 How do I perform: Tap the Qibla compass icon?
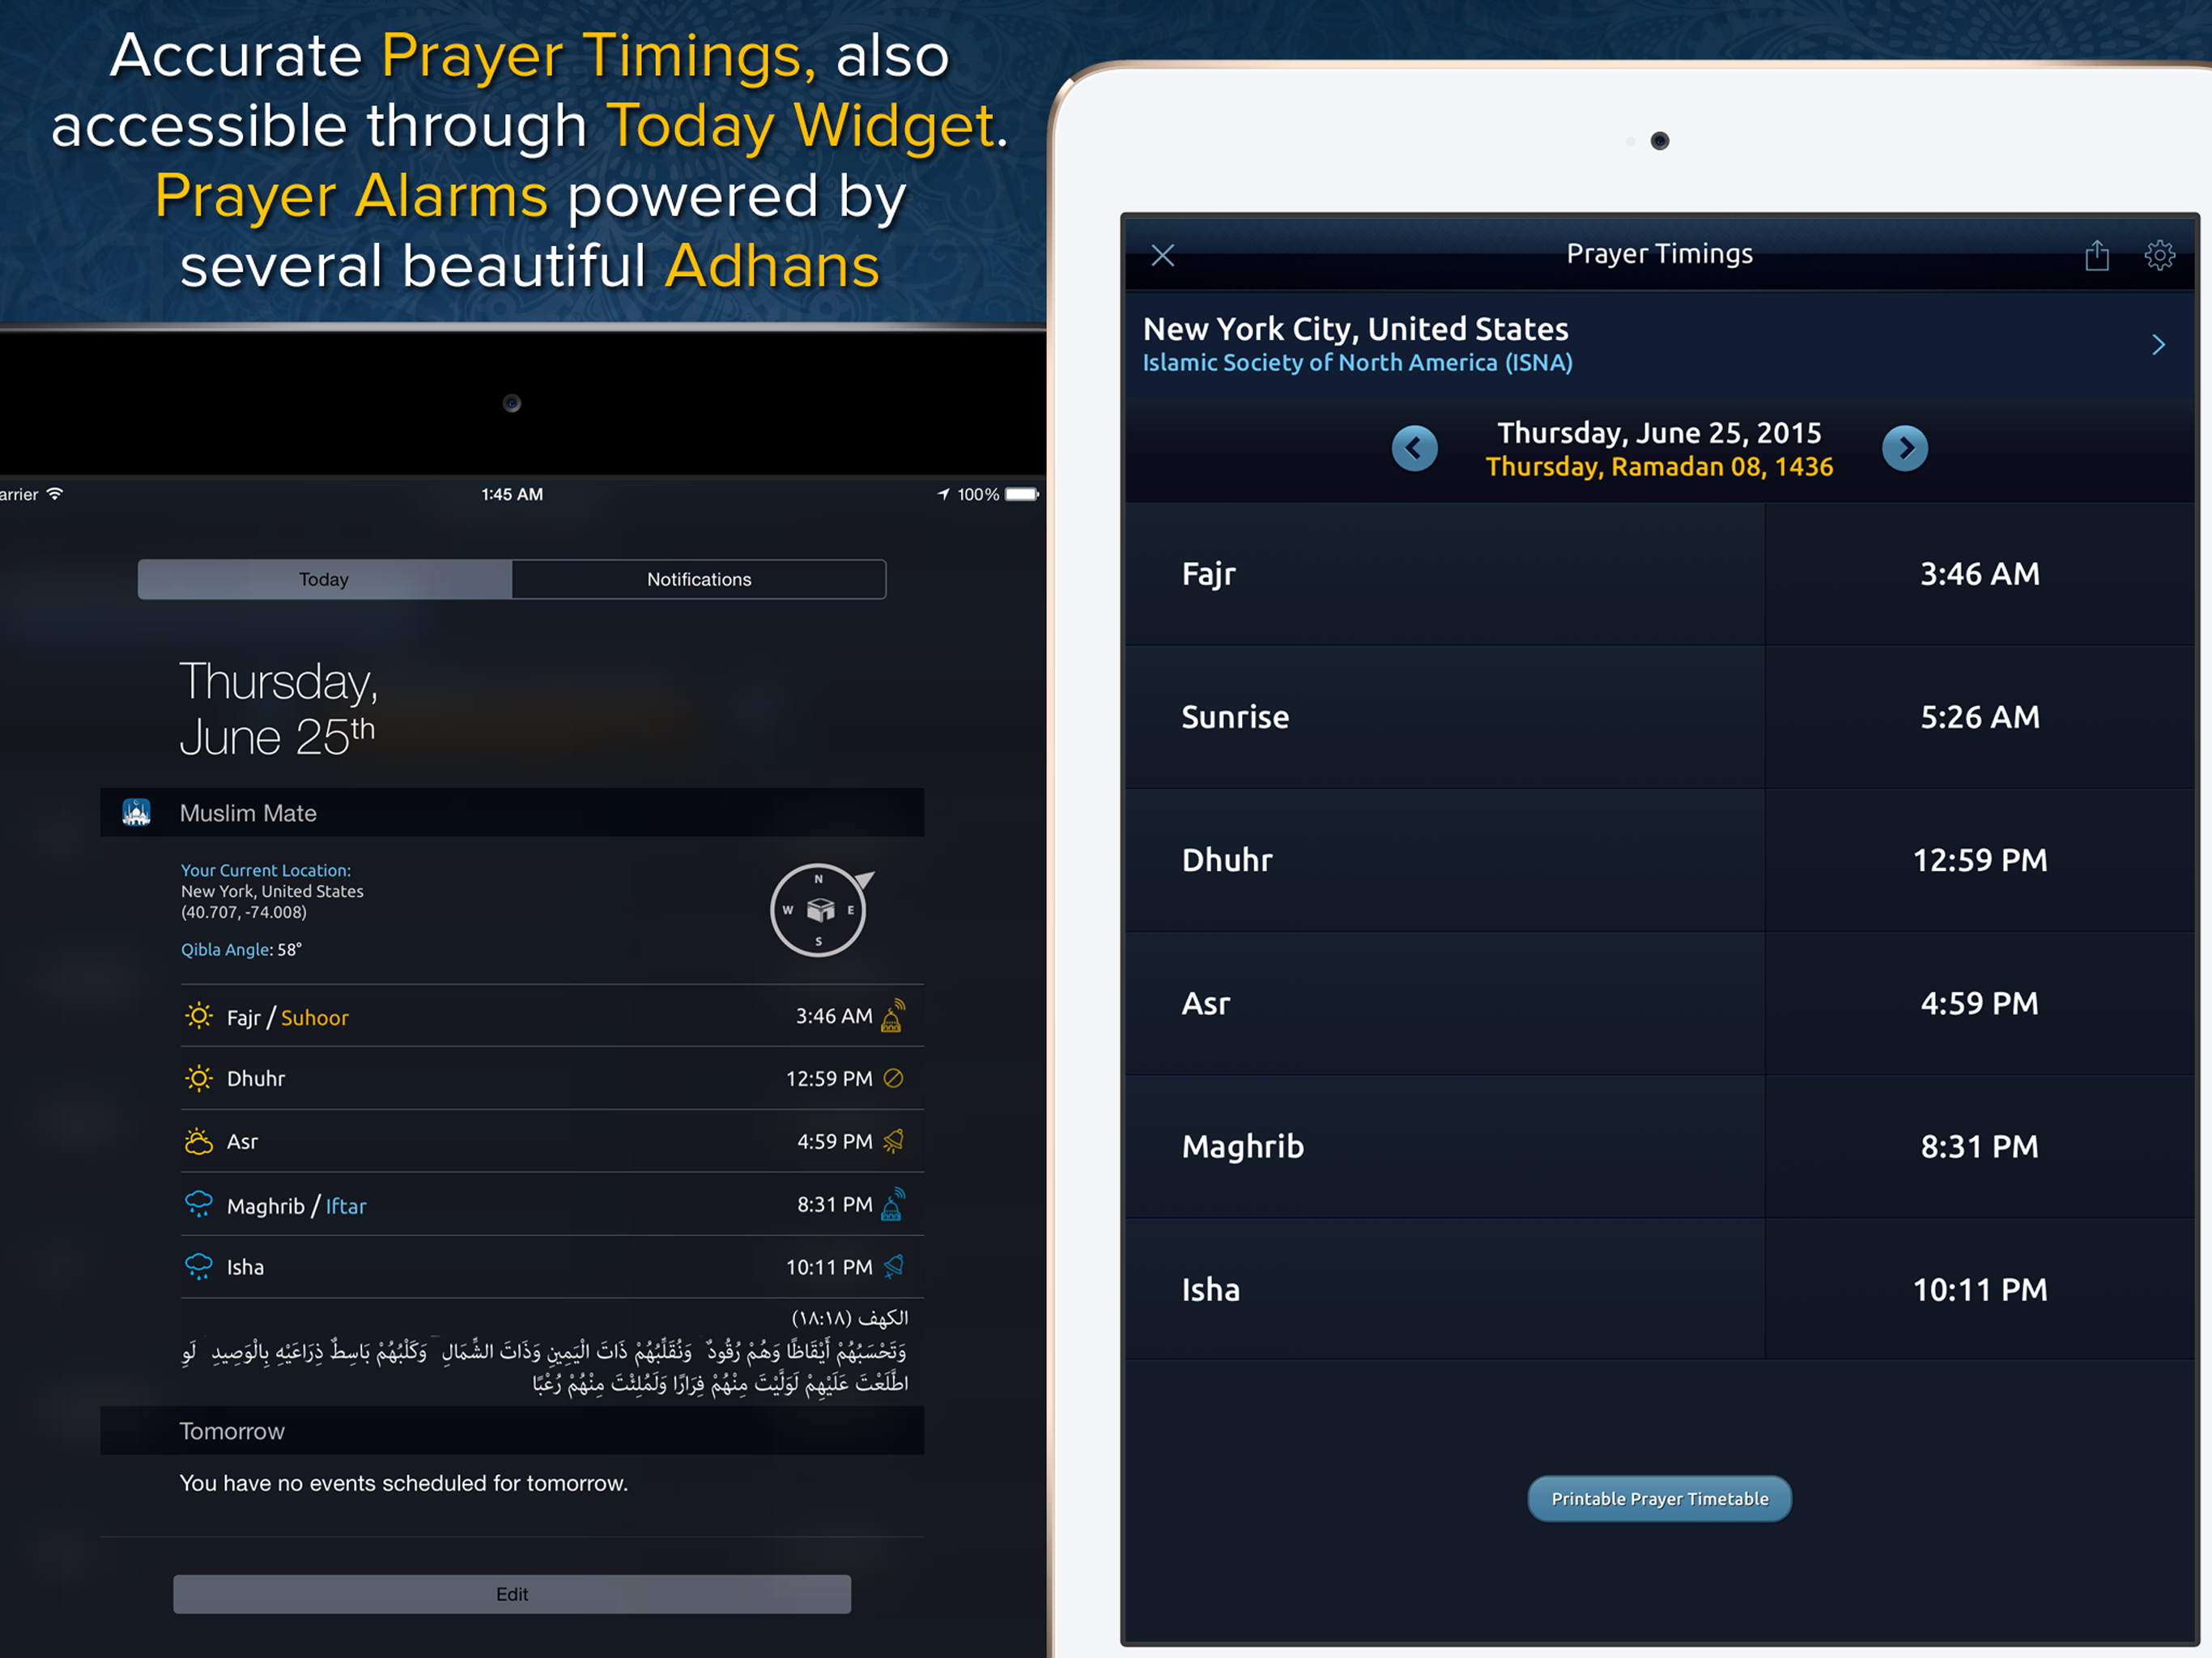(820, 909)
